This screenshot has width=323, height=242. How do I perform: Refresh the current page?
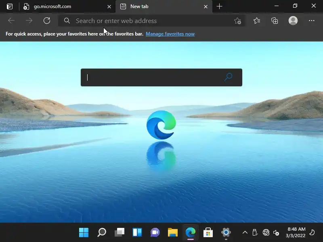[47, 21]
